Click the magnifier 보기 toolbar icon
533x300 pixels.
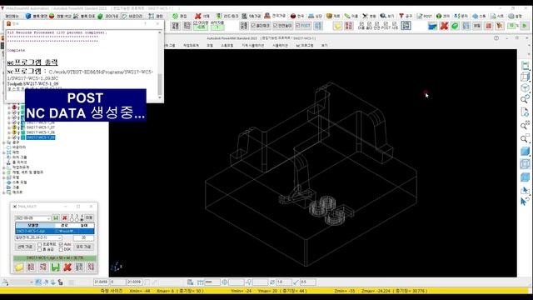click(x=383, y=16)
